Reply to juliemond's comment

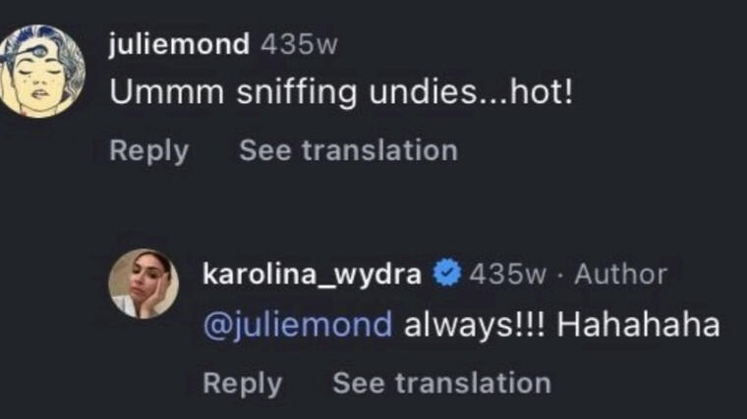148,150
